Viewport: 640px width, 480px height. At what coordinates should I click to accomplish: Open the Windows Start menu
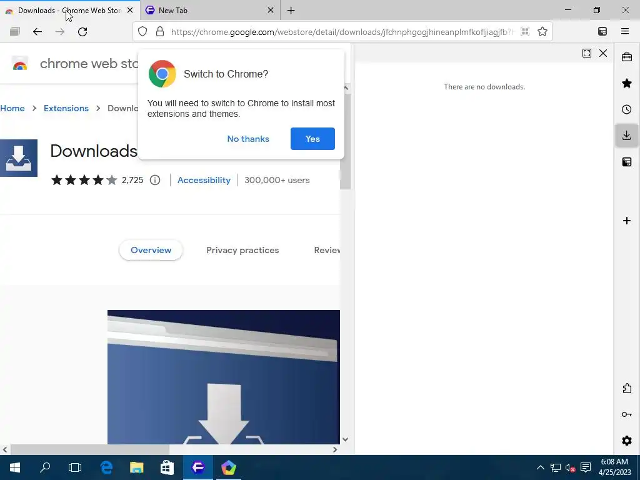click(x=15, y=467)
